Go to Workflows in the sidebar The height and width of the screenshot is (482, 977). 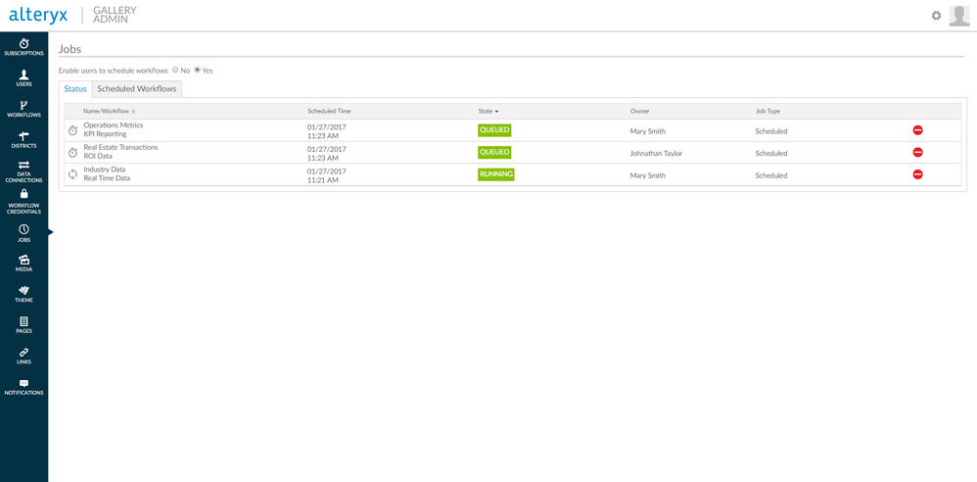(x=23, y=109)
